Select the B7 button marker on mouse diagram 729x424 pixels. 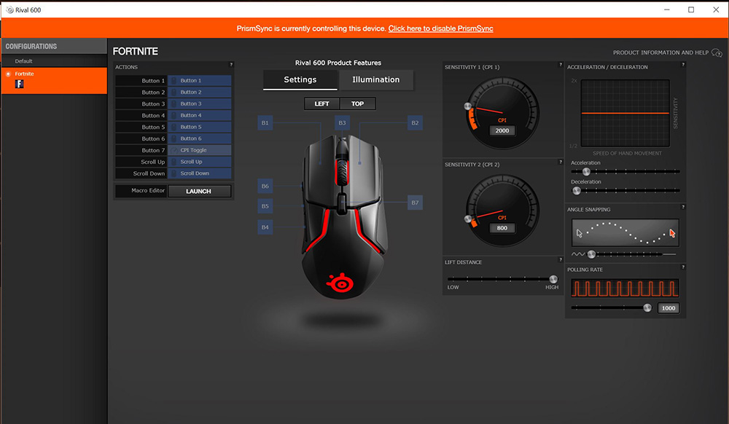click(x=415, y=203)
